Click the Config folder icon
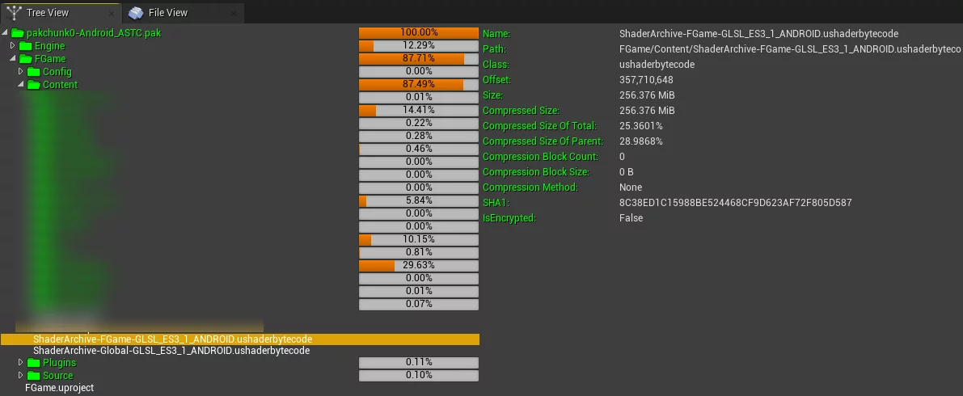The image size is (963, 396). coord(33,72)
